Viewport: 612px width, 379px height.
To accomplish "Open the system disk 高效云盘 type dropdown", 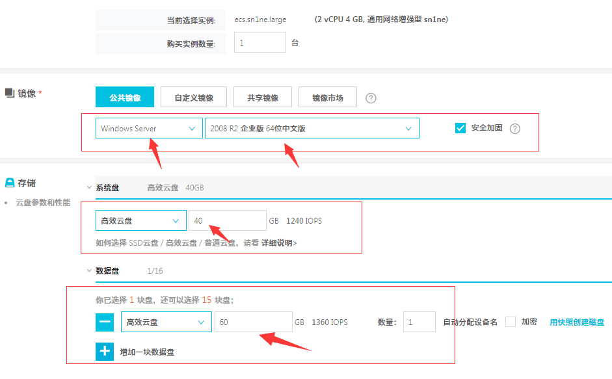I will [140, 221].
